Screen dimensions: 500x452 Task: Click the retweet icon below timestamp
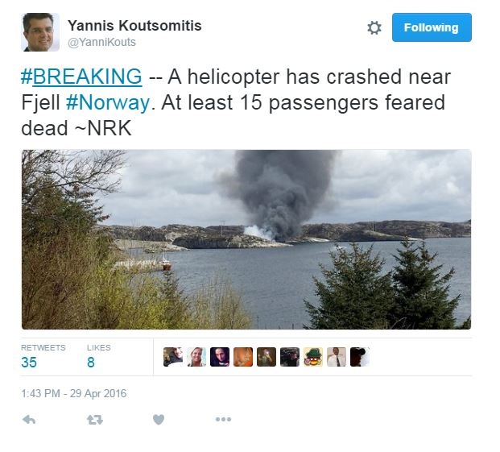pyautogui.click(x=95, y=420)
